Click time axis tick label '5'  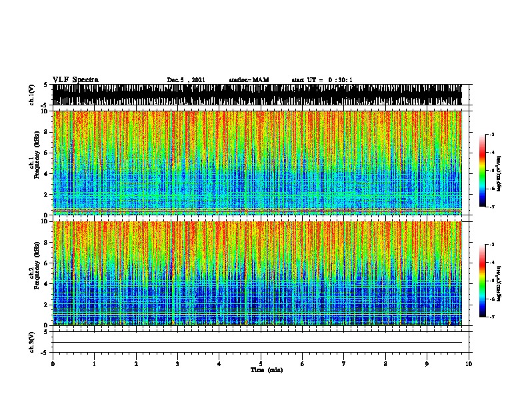[x=261, y=364]
